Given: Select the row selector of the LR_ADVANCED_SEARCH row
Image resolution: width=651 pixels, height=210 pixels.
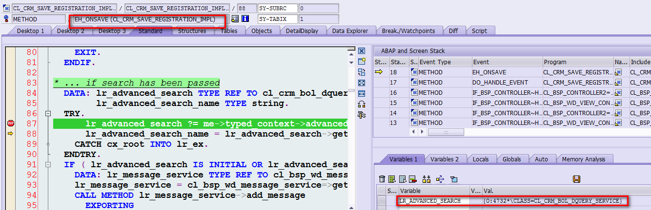Looking at the screenshot, I should point(381,201).
